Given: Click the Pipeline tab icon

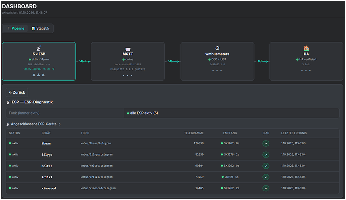Looking at the screenshot, I should [x=9, y=28].
